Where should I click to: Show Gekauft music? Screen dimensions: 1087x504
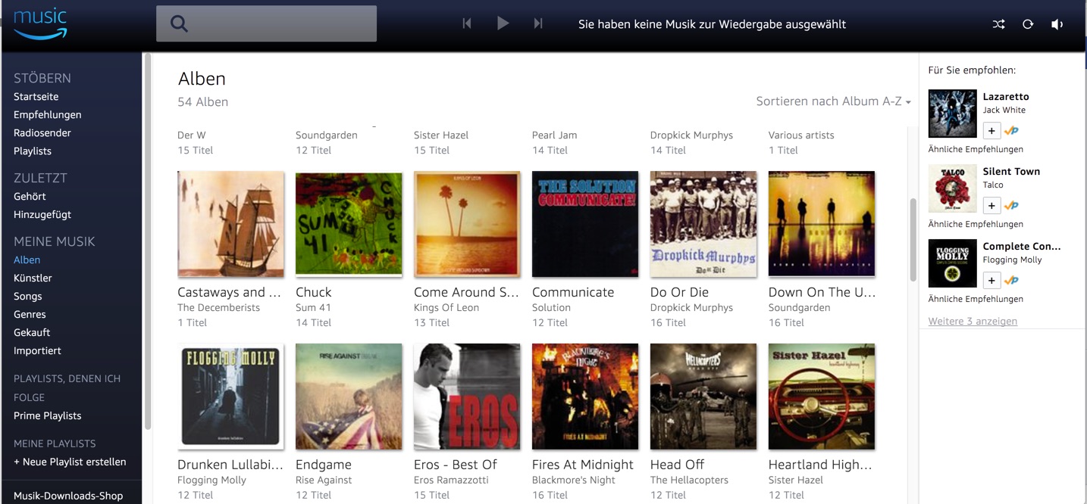(x=32, y=333)
